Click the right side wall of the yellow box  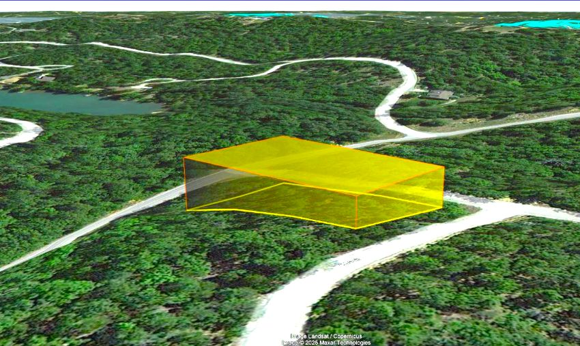coord(401,198)
